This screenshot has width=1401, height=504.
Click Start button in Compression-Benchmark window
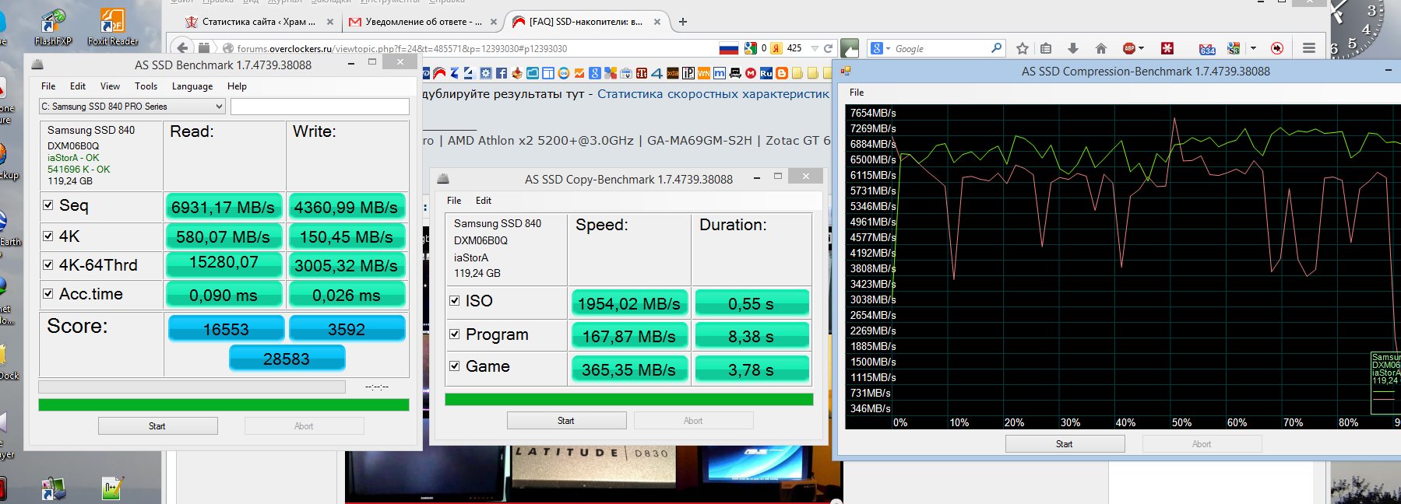[1064, 444]
